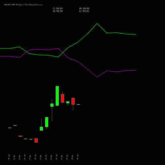The height and width of the screenshot is (165, 165).
Task: Click the first date label on the x-axis
Action: point(9,157)
